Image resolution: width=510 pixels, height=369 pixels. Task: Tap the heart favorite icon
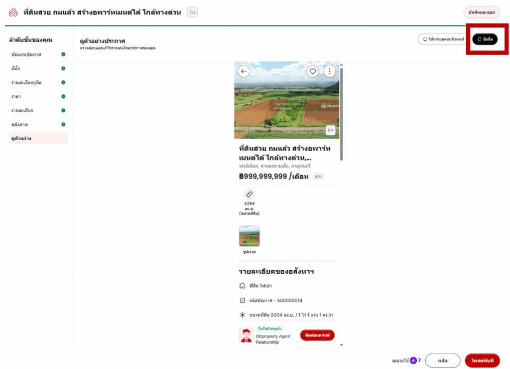click(313, 71)
